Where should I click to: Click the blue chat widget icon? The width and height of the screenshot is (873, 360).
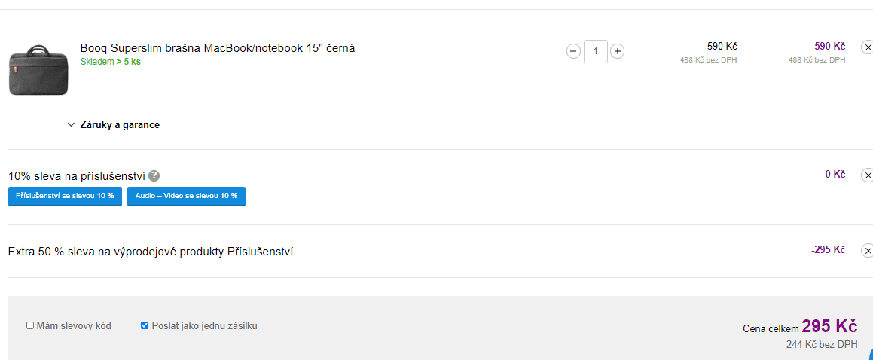pos(868,354)
